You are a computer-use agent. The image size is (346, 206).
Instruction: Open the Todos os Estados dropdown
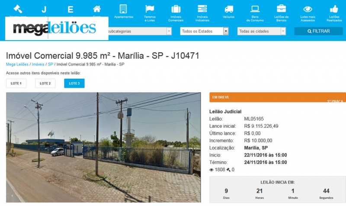tap(204, 31)
